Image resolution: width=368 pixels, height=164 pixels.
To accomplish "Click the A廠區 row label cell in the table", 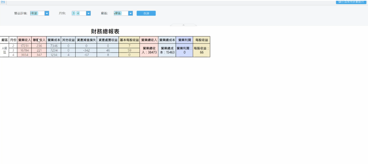I will (x=4, y=50).
